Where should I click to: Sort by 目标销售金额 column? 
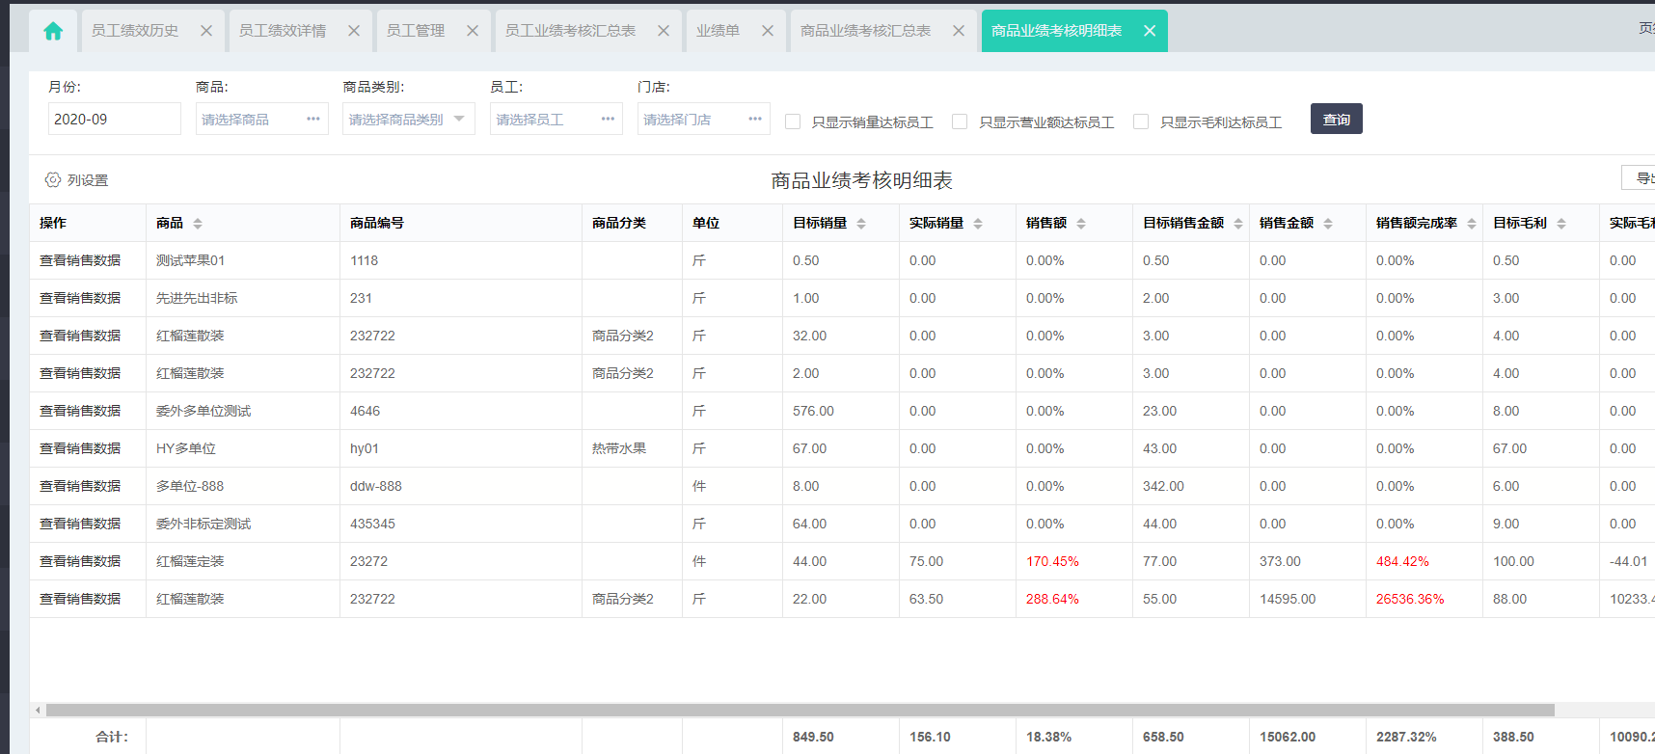[1238, 224]
